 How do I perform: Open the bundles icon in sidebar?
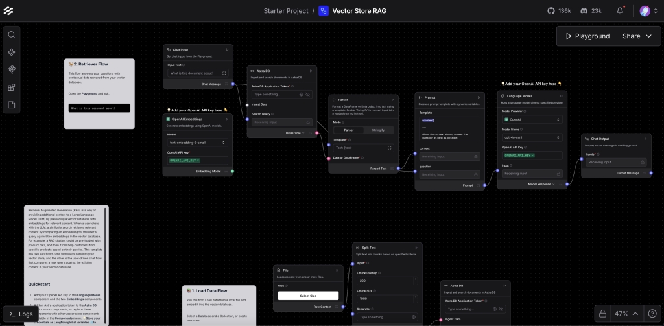[x=12, y=87]
